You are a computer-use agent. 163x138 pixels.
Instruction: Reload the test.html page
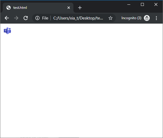point(26,18)
